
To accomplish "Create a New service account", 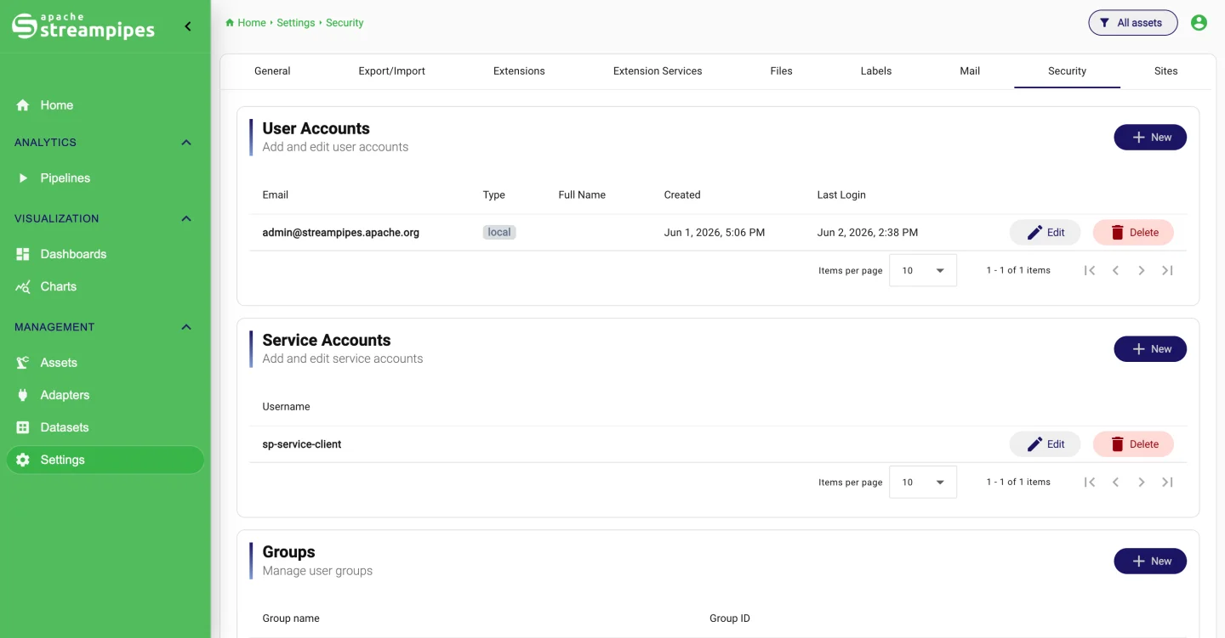I will click(1150, 349).
